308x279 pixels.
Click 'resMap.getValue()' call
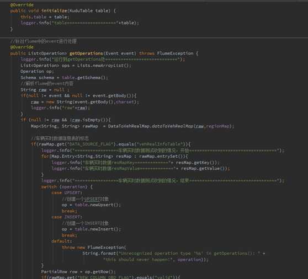pos(203,169)
